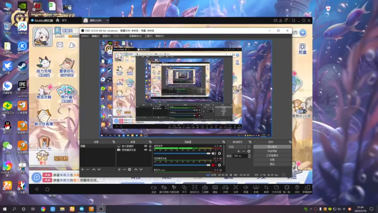This screenshot has width=378, height=213.
Task: Open transition properties gear
Action: (x=249, y=151)
